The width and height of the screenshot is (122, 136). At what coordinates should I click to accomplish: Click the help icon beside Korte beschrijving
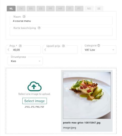tap(39, 28)
